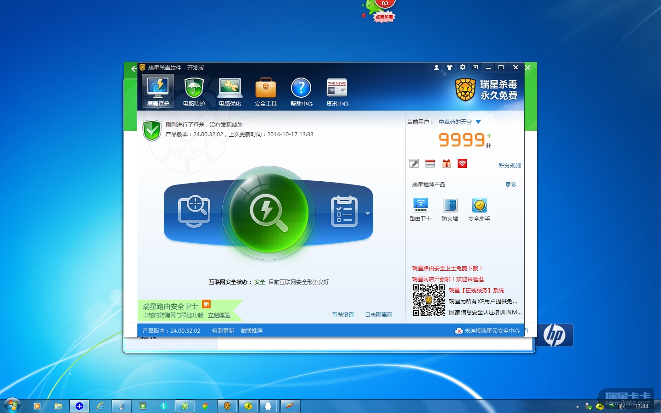Open the 资讯中心 news center tab
Image resolution: width=661 pixels, height=413 pixels.
coord(337,91)
